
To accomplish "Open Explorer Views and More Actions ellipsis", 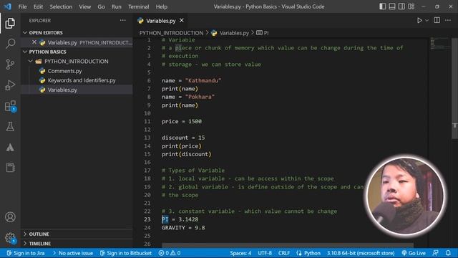I will [122, 20].
